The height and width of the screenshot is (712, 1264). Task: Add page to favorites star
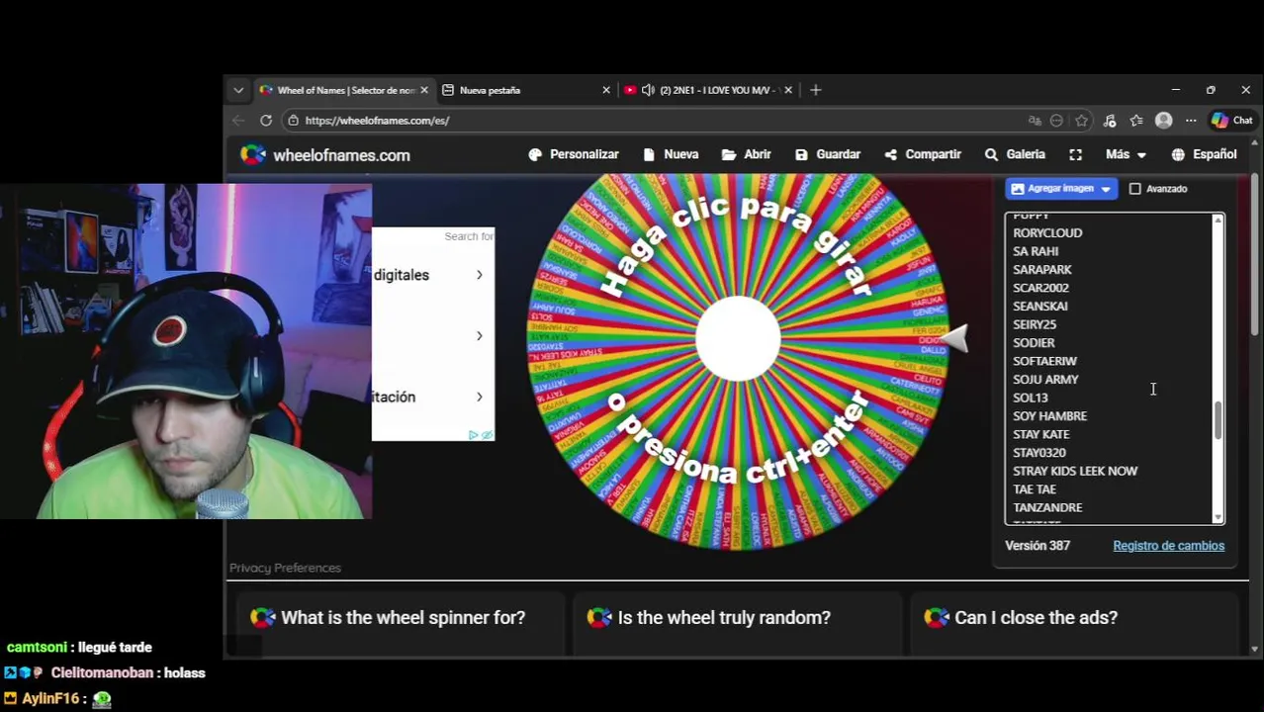click(x=1082, y=121)
